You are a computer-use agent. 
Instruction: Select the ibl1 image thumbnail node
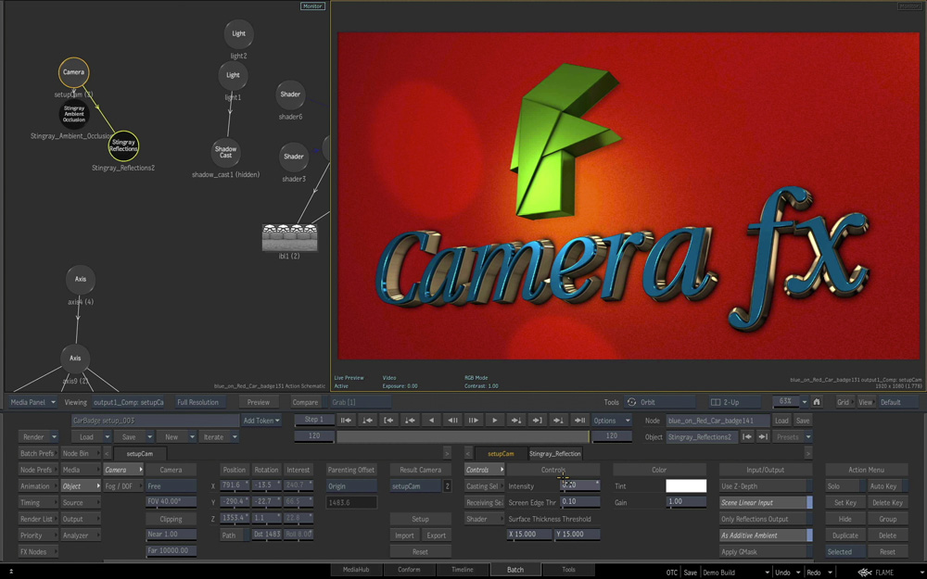(x=289, y=237)
